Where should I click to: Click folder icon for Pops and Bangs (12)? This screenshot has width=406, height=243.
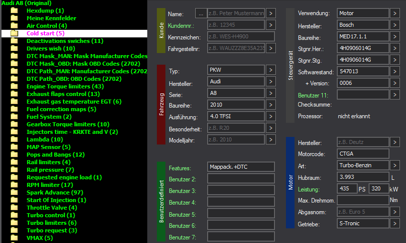click(14, 155)
